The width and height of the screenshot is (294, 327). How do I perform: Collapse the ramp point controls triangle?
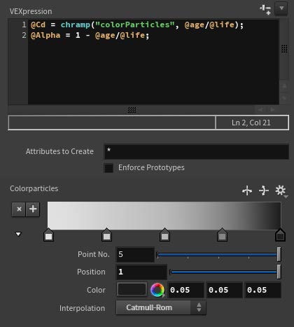[x=18, y=234]
